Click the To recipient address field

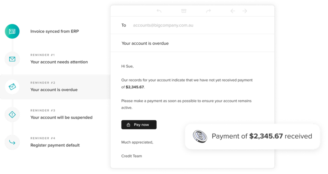point(163,25)
